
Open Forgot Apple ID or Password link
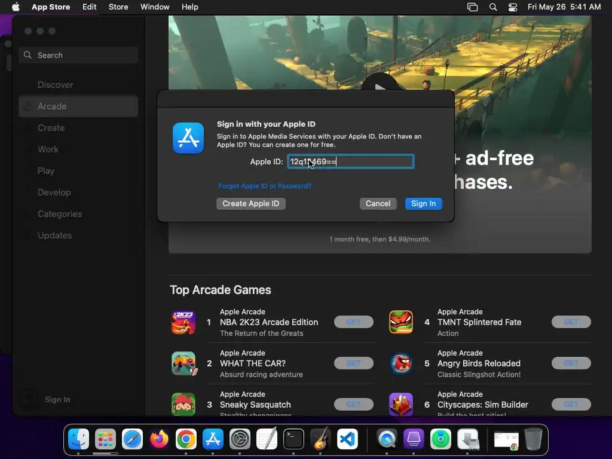265,186
